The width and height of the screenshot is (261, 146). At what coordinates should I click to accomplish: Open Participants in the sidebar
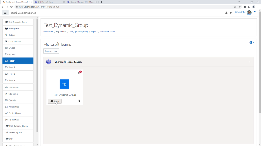pyautogui.click(x=18, y=29)
